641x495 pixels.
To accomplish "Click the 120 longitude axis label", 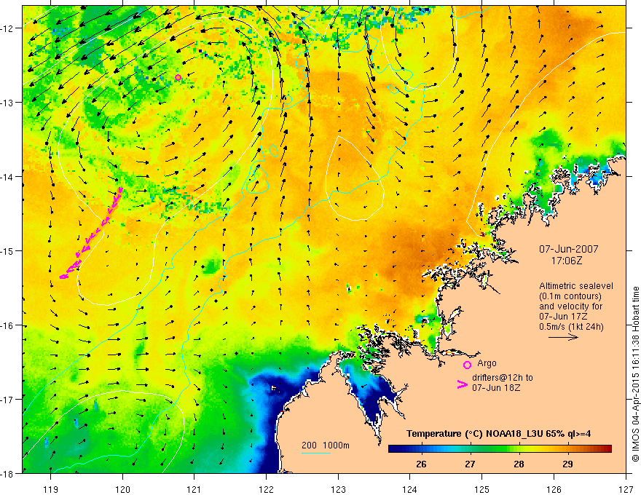I will tap(122, 490).
